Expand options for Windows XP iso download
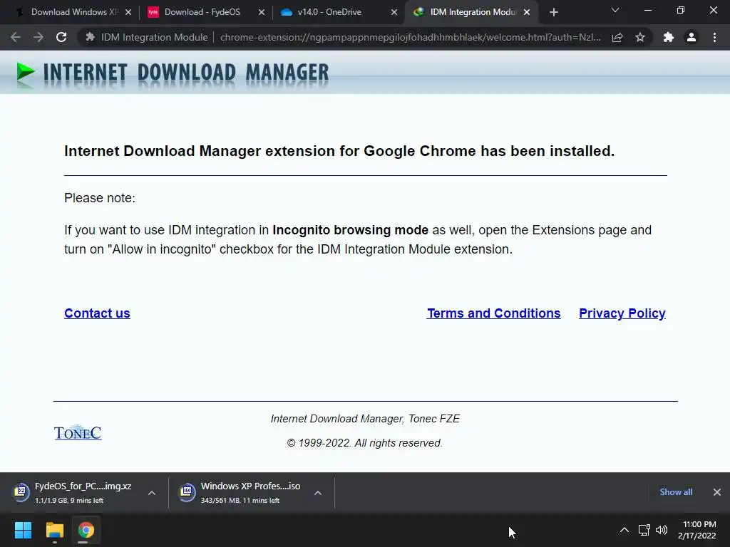 318,493
